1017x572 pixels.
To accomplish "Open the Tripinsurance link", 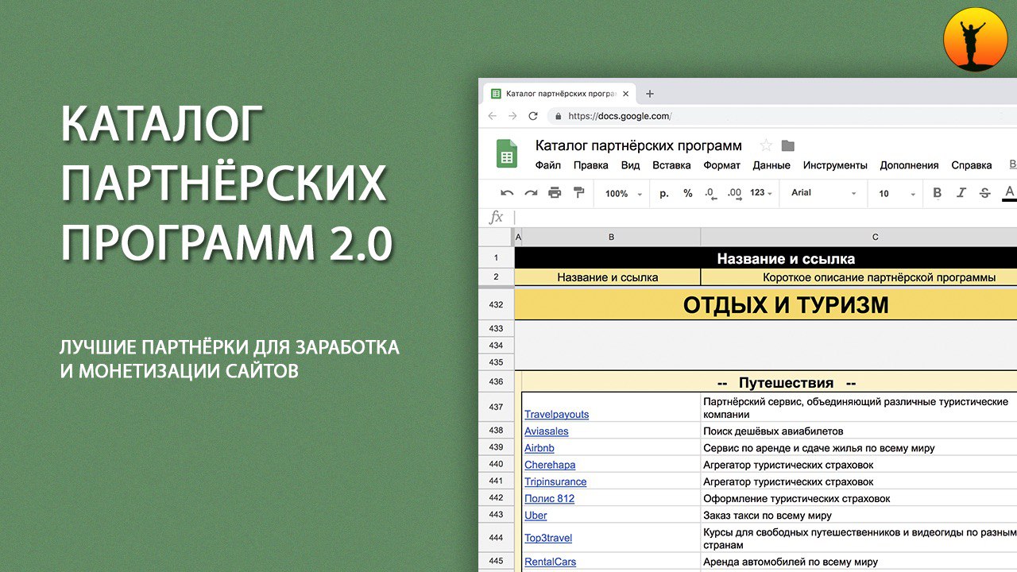I will point(555,481).
